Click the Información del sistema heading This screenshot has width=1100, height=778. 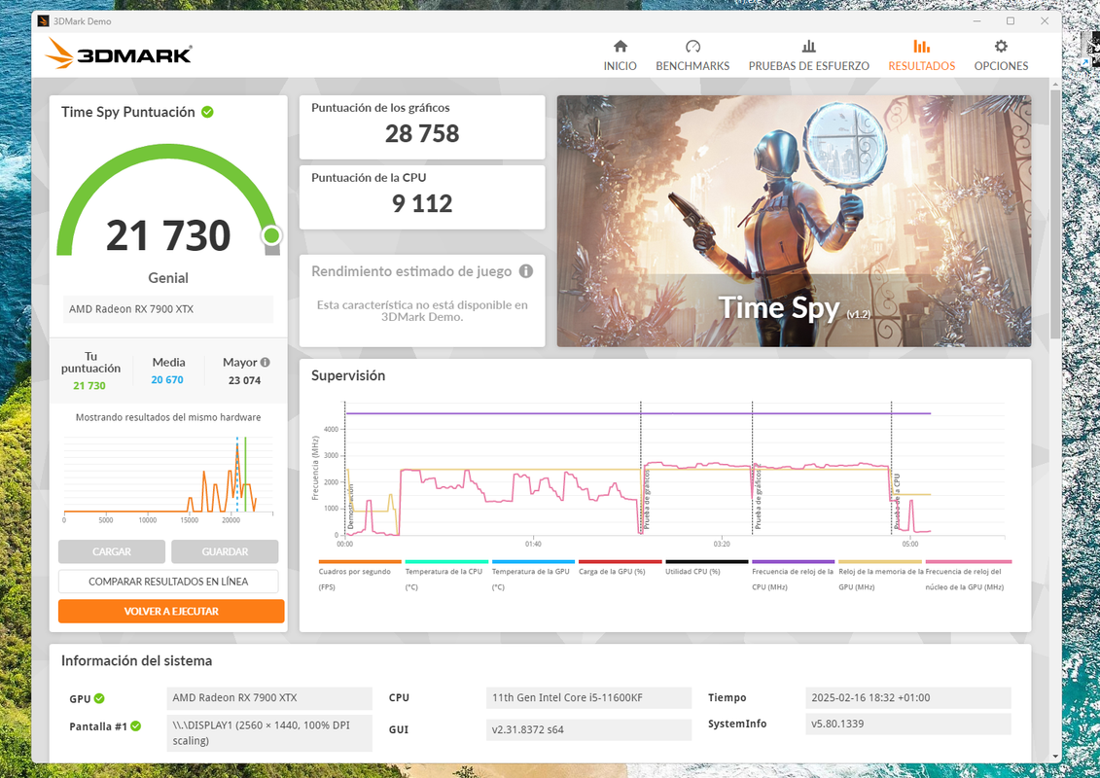click(136, 661)
